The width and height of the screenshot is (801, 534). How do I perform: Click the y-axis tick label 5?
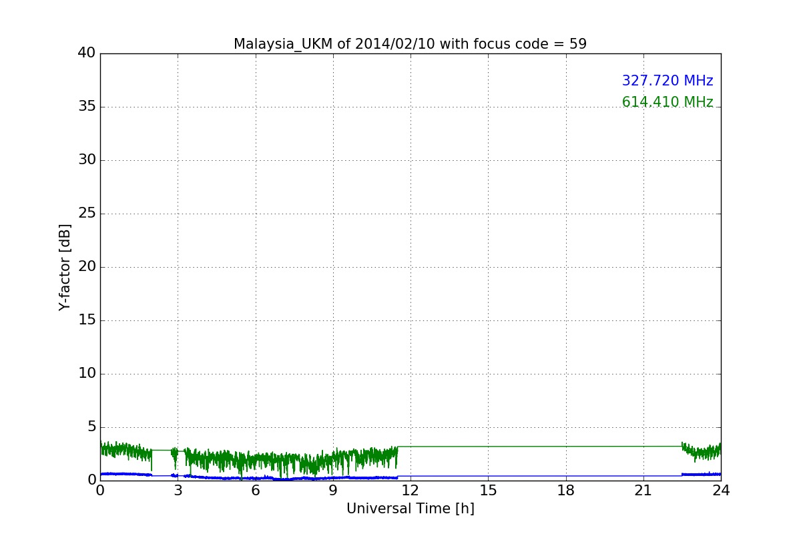point(91,427)
